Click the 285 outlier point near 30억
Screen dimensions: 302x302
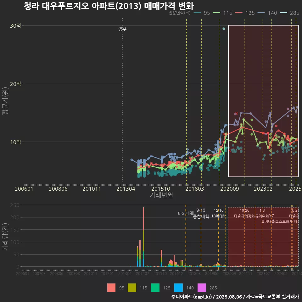[224, 29]
